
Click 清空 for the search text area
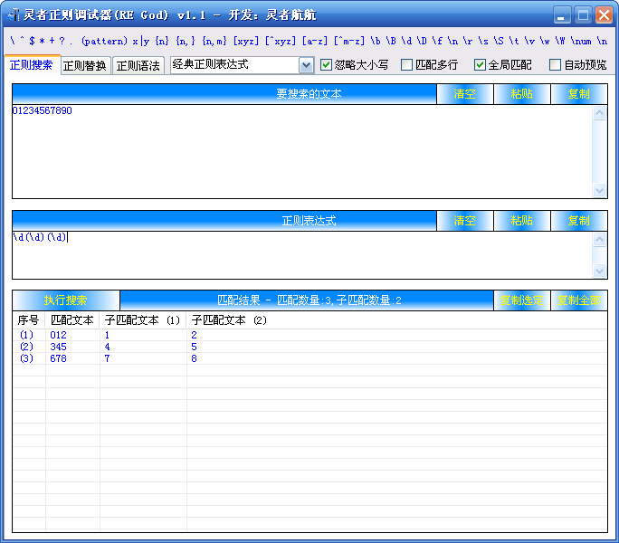click(464, 94)
